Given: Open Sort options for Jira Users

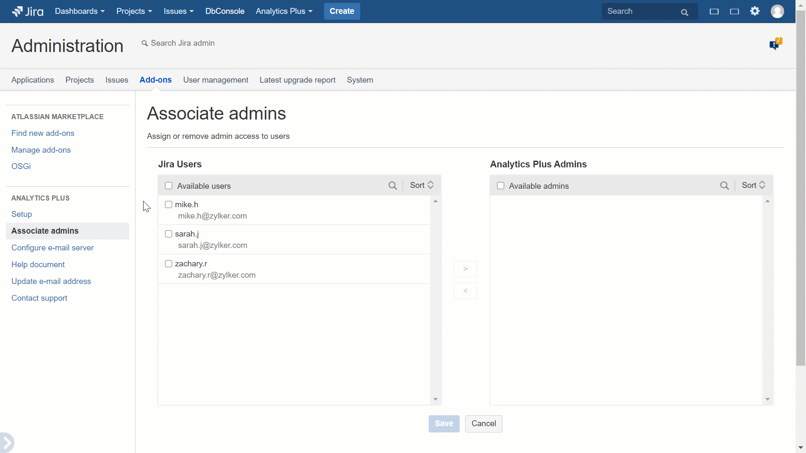Looking at the screenshot, I should [x=421, y=185].
